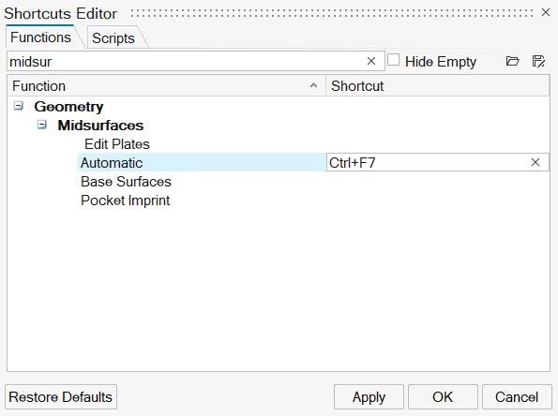Save shortcuts using the save-edit icon
The image size is (558, 416).
click(x=538, y=61)
